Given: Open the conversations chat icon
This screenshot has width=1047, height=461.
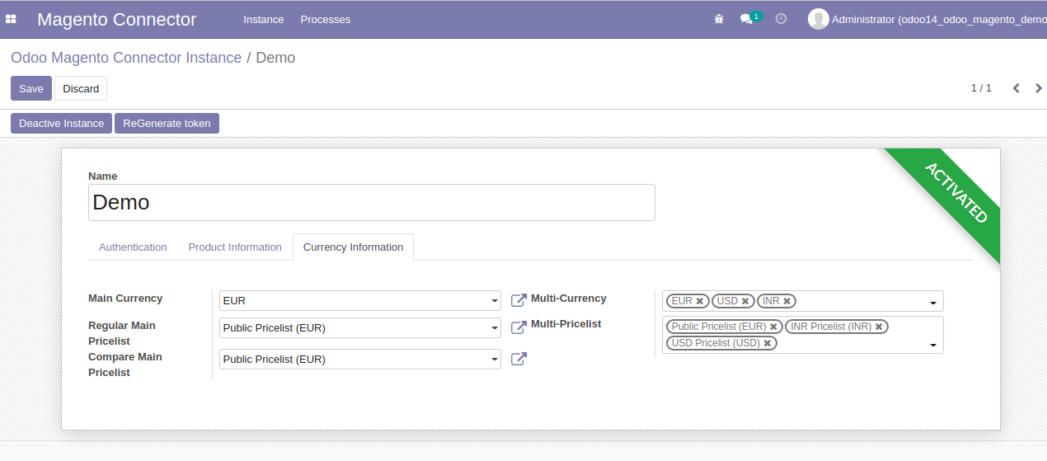Looking at the screenshot, I should tap(746, 19).
